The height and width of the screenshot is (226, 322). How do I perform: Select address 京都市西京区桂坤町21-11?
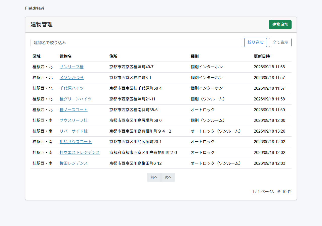point(132,99)
